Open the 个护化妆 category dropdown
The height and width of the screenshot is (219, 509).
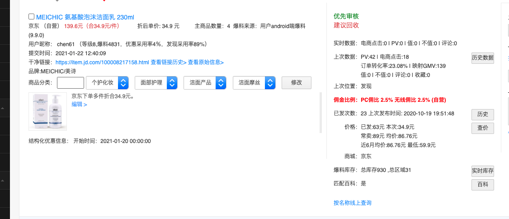(x=107, y=83)
